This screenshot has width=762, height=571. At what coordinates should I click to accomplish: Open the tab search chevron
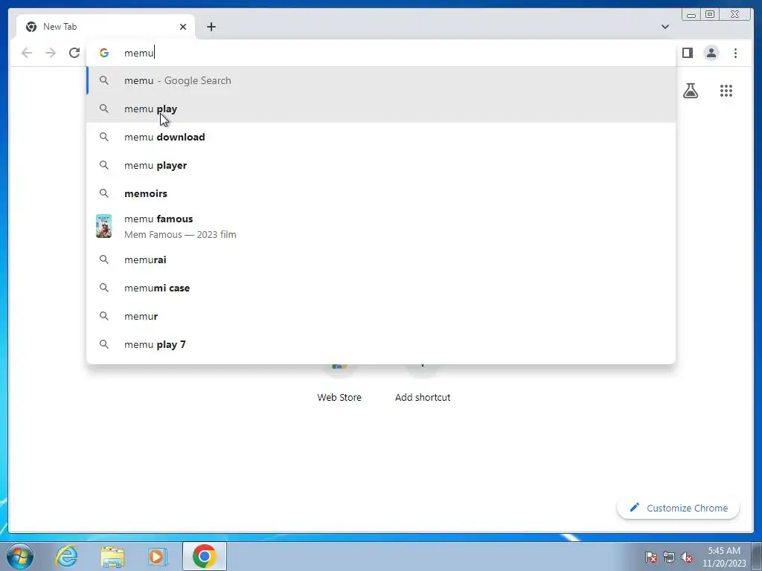pos(665,27)
